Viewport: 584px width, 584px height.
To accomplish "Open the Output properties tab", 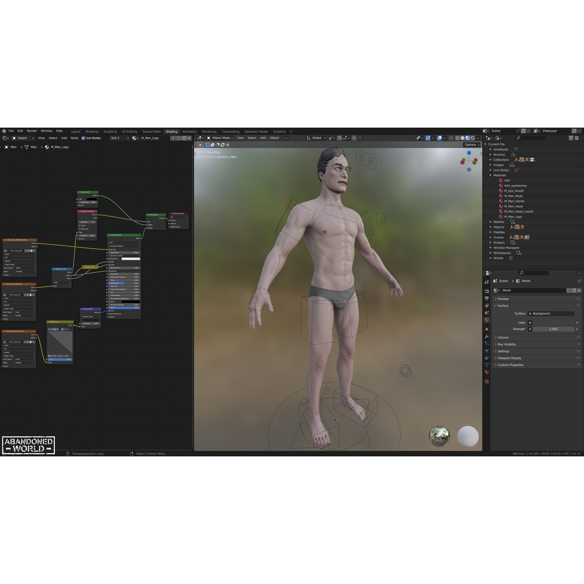I will point(487,298).
